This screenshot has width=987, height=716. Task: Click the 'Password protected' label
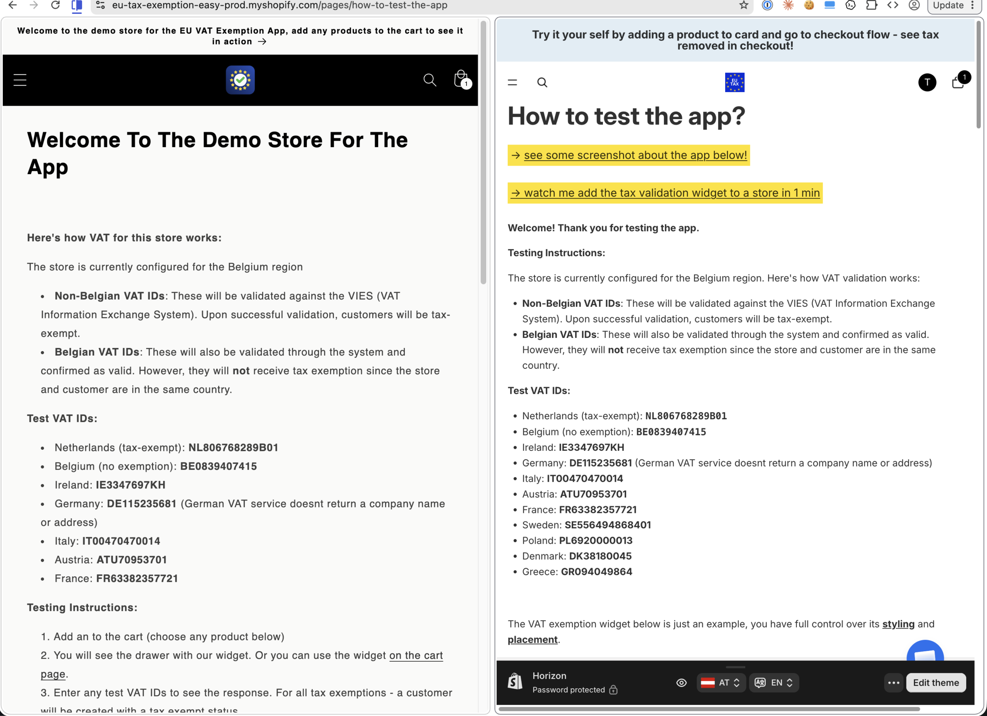(568, 689)
